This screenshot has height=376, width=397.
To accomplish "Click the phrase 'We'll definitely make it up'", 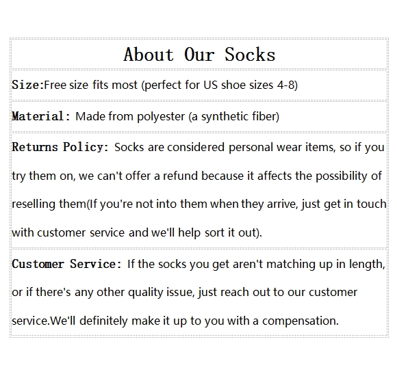I will coord(118,321).
